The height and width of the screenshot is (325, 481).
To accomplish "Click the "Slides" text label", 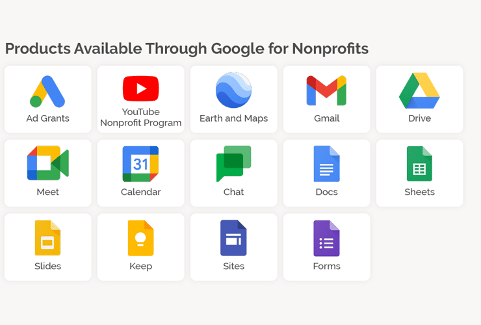I will (x=48, y=266).
